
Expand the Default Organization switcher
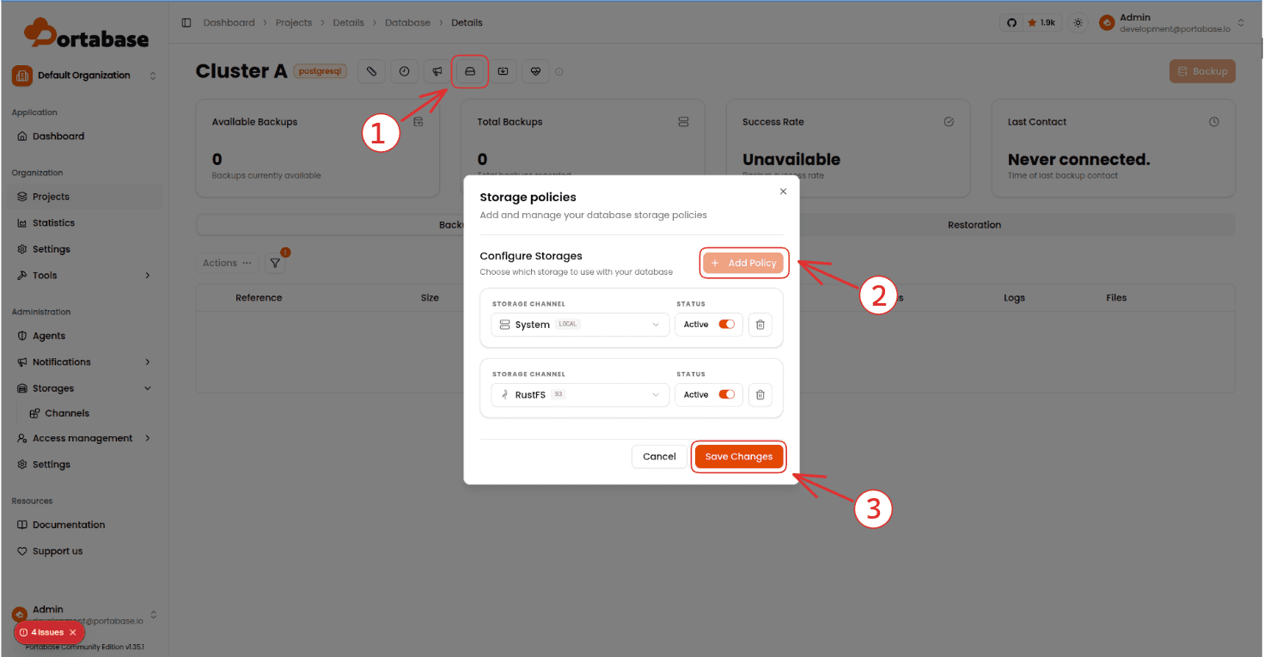tap(84, 76)
